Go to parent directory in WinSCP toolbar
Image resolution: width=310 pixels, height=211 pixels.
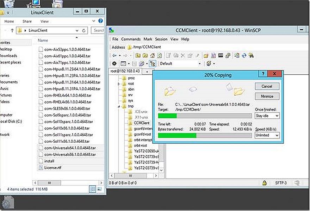pos(138,56)
